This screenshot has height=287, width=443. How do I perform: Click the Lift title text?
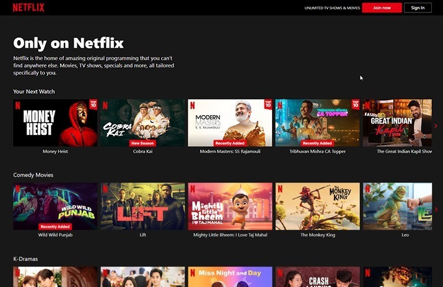[x=143, y=235]
